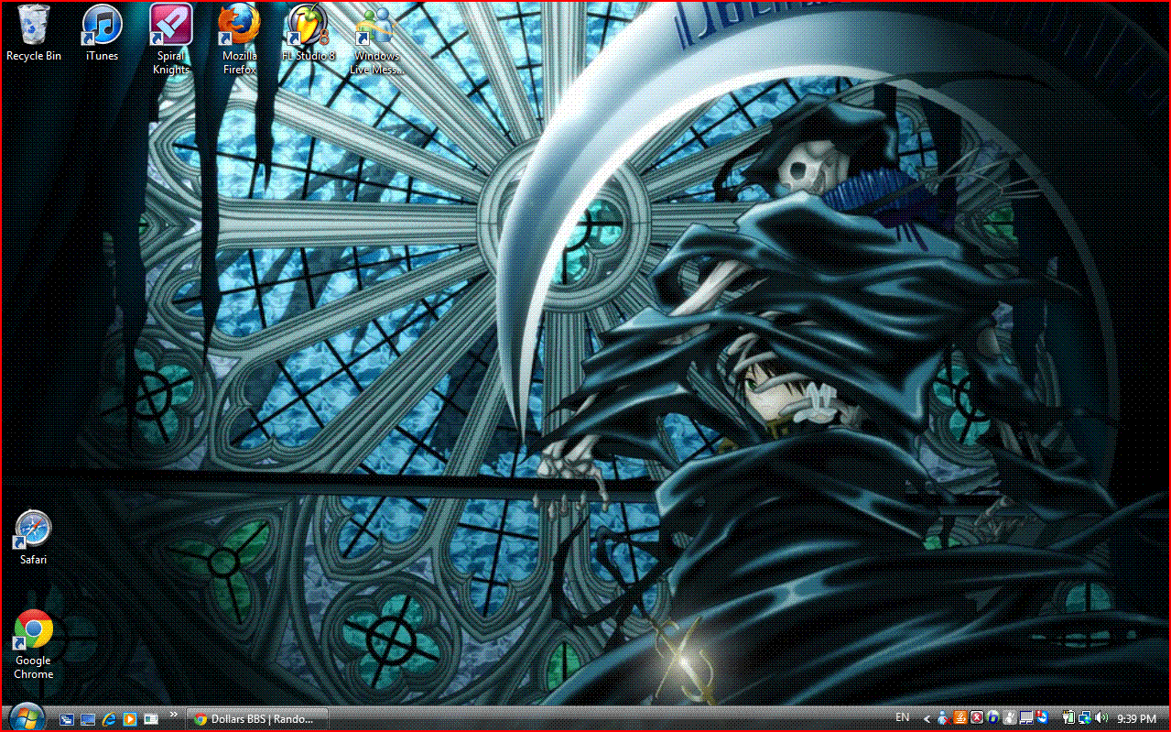1171x732 pixels.
Task: Click the battery power tray icon
Action: pos(1068,717)
